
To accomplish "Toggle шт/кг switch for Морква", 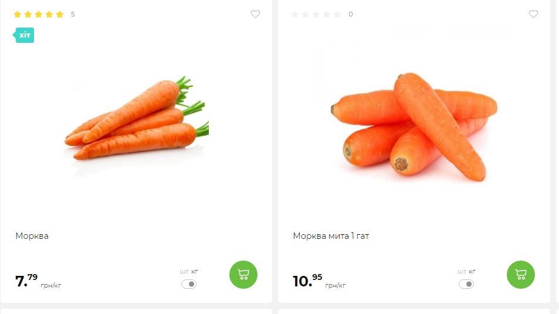I will 189,284.
